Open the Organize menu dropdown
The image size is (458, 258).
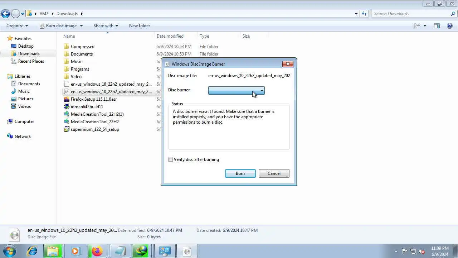17,26
